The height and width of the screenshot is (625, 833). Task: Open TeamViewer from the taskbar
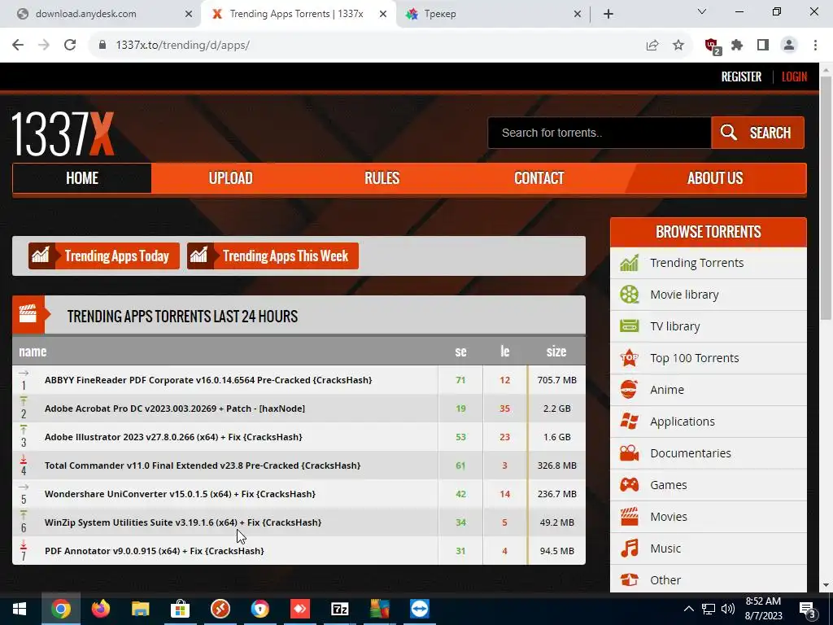(x=419, y=609)
